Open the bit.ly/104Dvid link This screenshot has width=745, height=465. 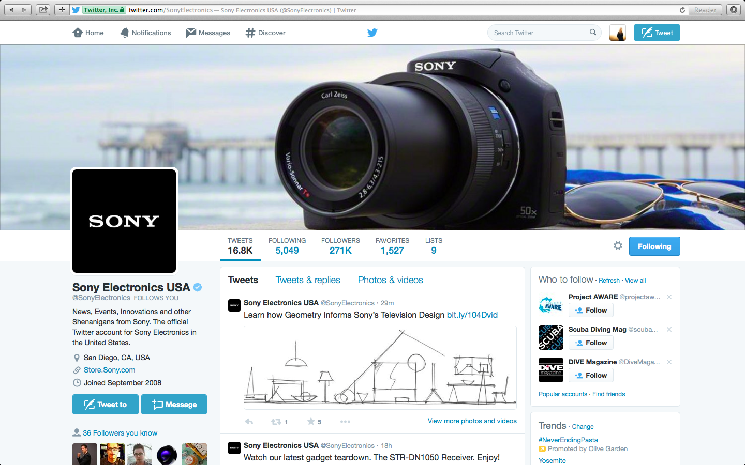(x=472, y=315)
